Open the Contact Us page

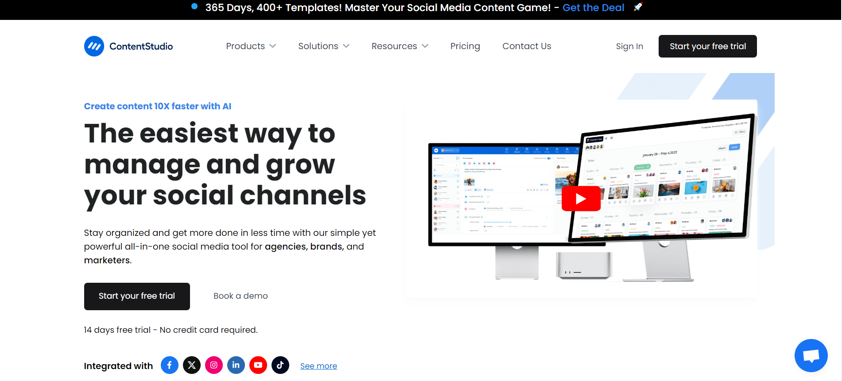(x=527, y=46)
